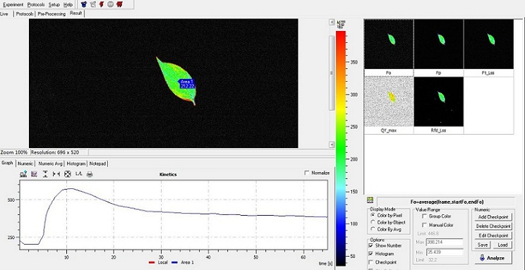Click the printer icon above Kinetics graph
Viewport: 525px width, 270px height.
click(x=90, y=174)
